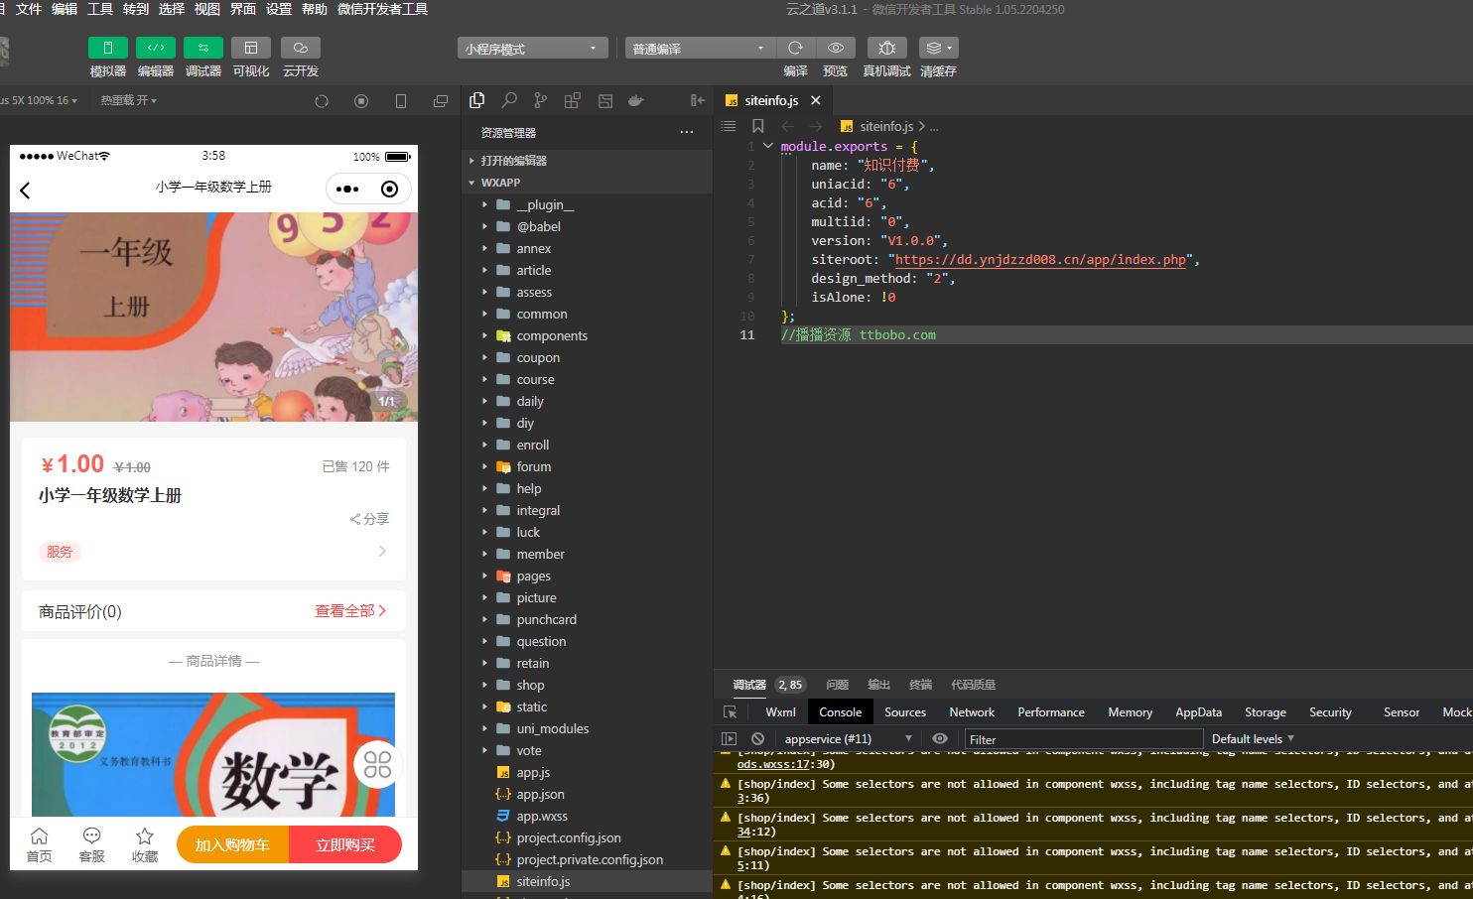Open 资源管理器 more actions ellipsis
This screenshot has width=1473, height=899.
click(687, 132)
